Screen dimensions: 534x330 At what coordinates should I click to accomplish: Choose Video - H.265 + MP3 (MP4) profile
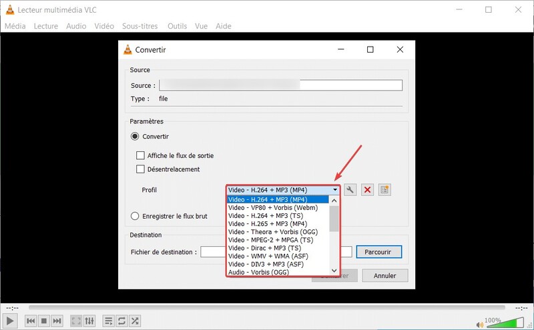coord(278,224)
